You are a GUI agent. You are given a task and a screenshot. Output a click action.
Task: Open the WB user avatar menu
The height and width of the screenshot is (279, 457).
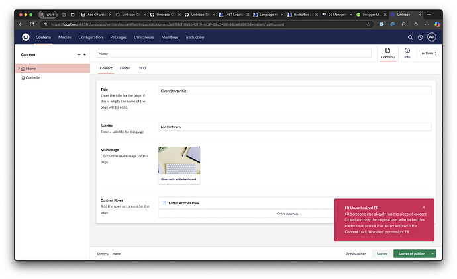tap(431, 37)
